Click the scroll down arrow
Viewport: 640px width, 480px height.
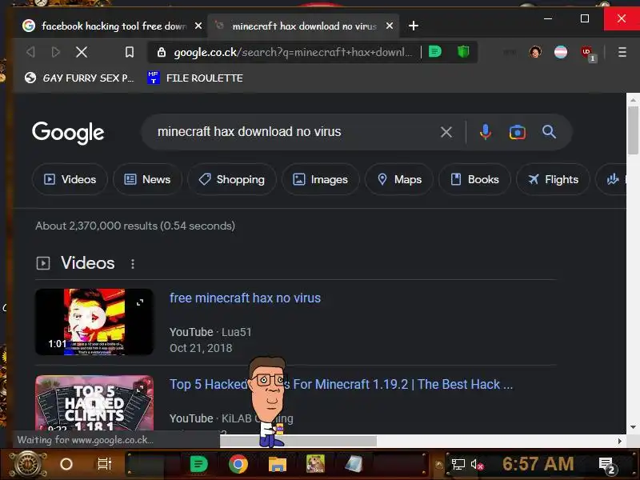click(633, 427)
